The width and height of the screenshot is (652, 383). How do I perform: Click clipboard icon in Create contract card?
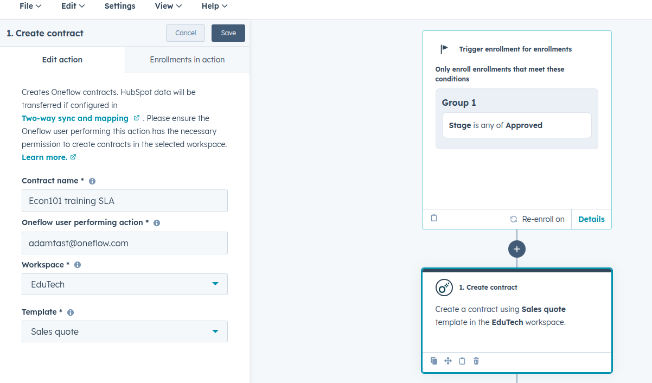coord(462,361)
